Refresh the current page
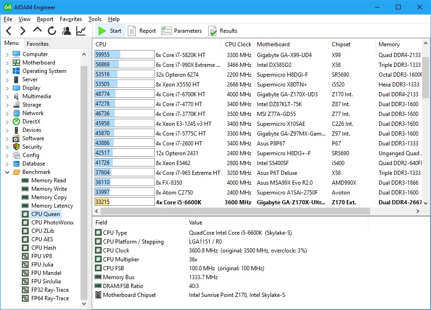 [51, 31]
